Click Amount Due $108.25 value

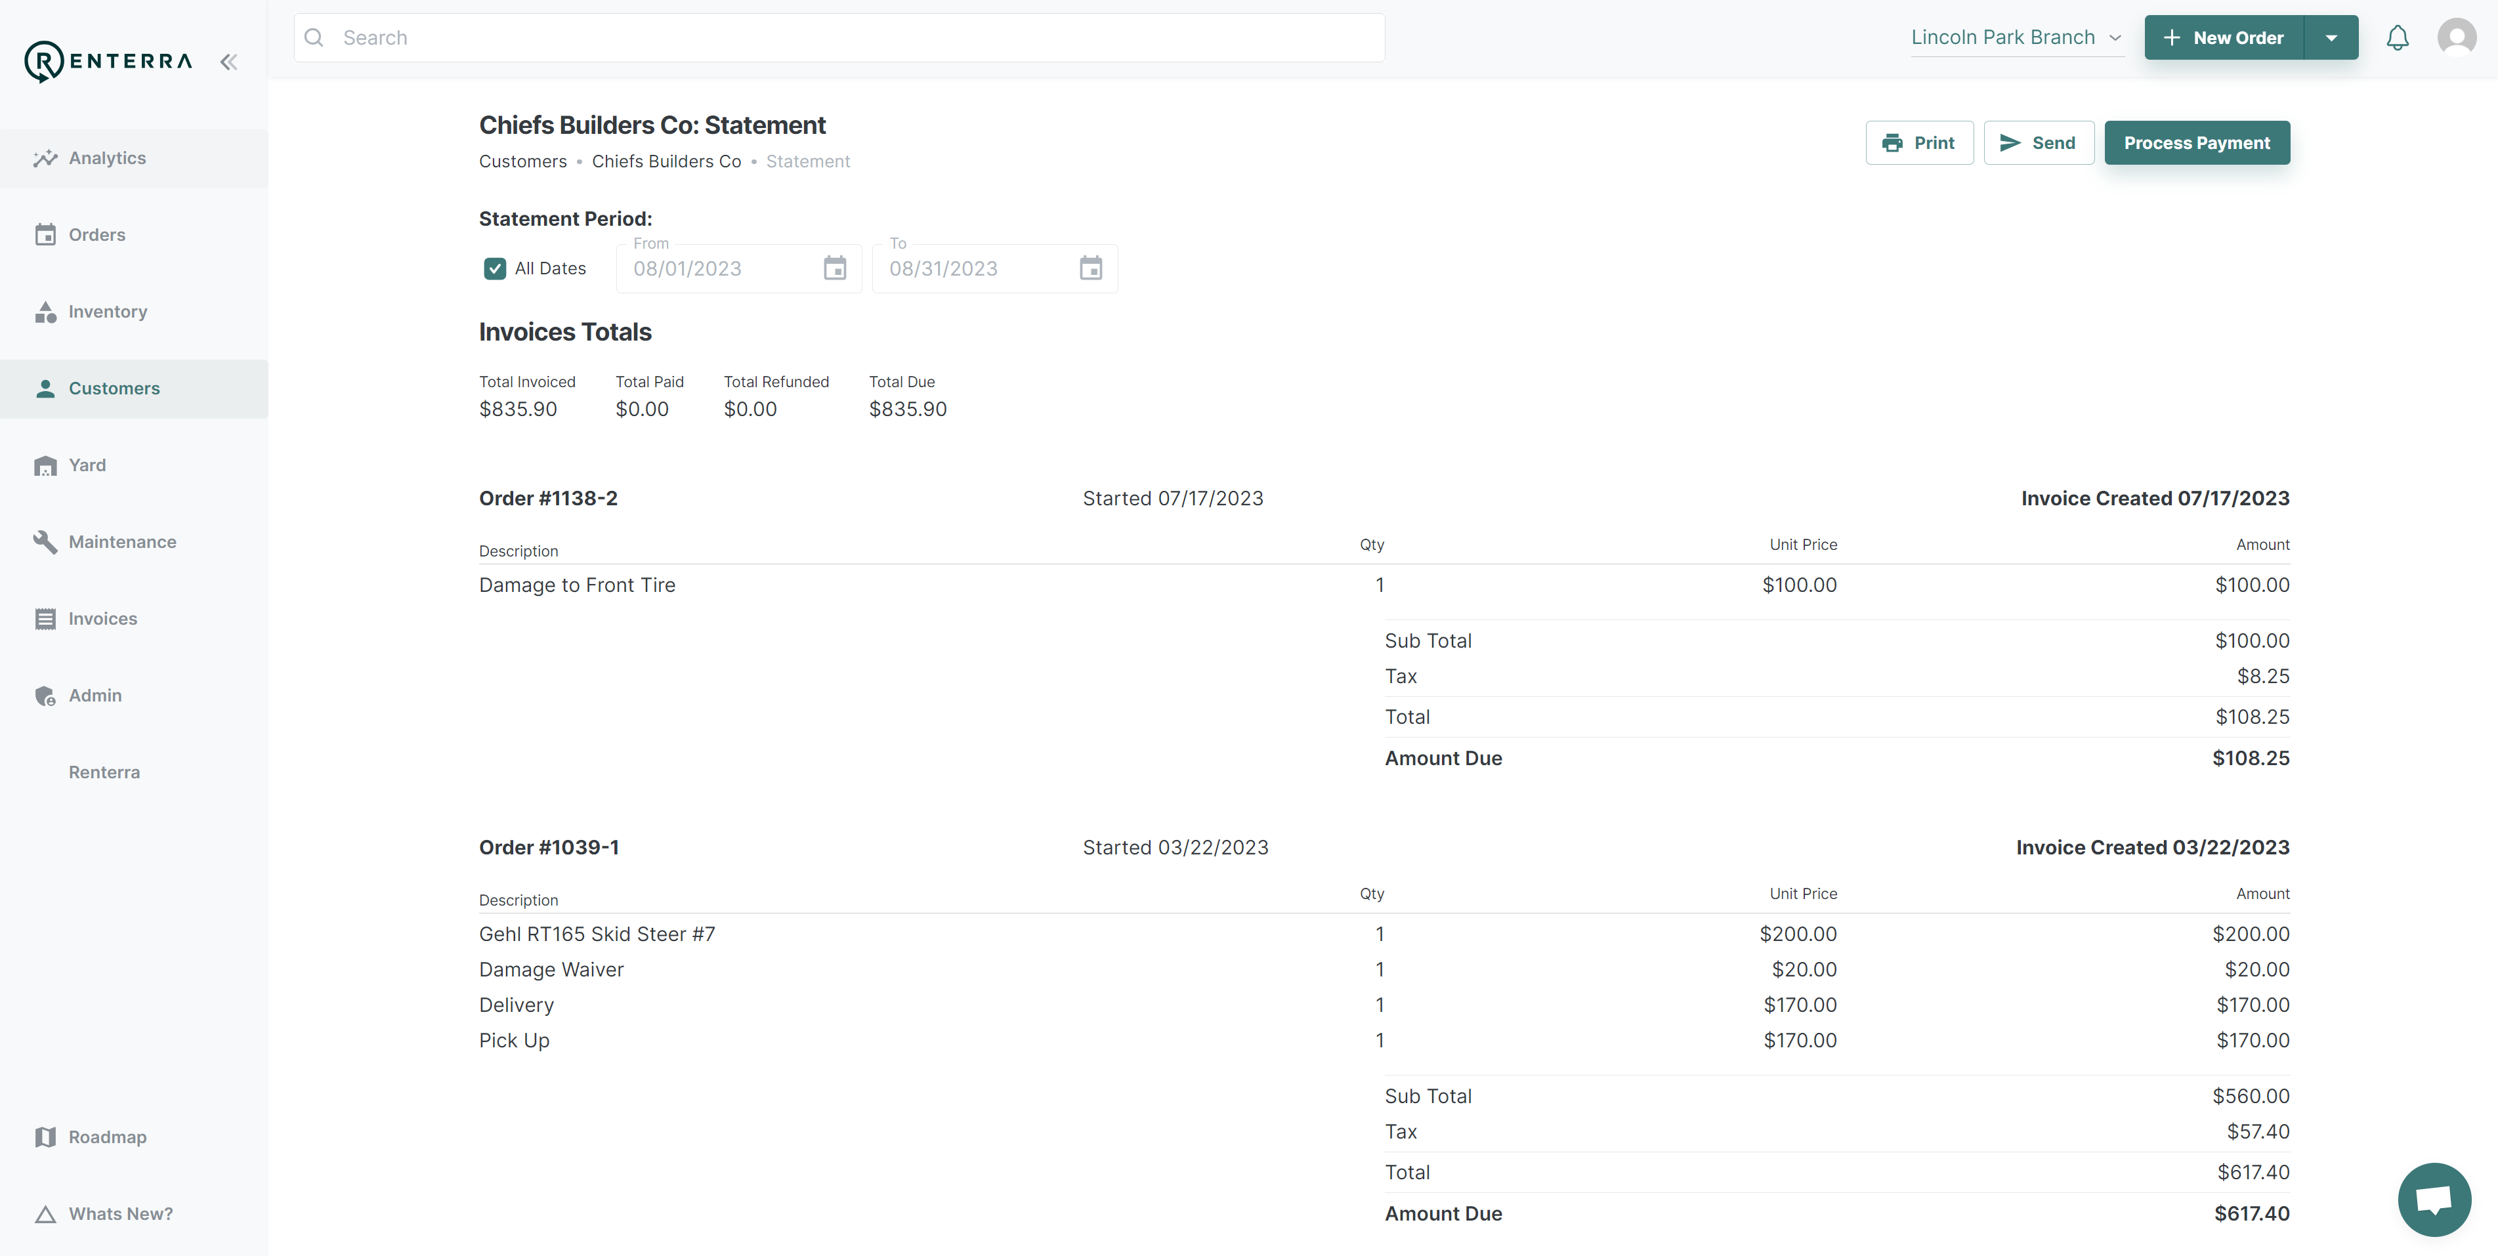point(2251,759)
